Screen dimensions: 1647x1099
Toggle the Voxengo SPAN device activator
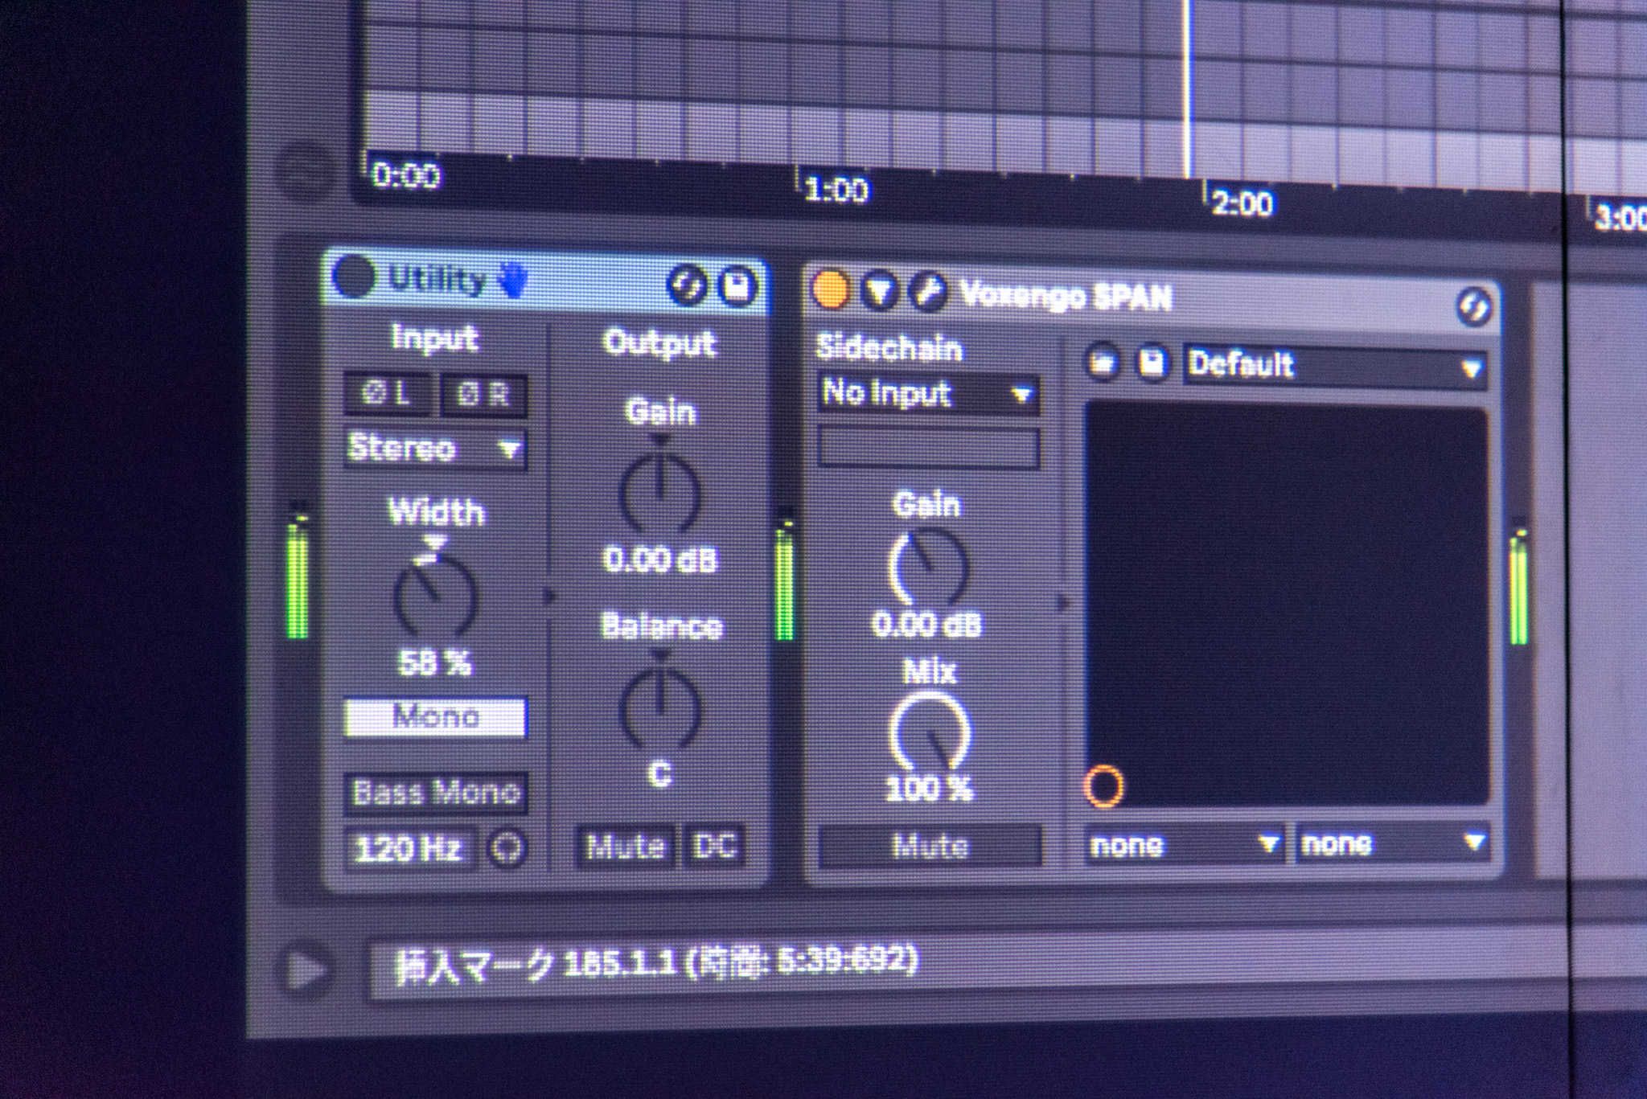830,289
